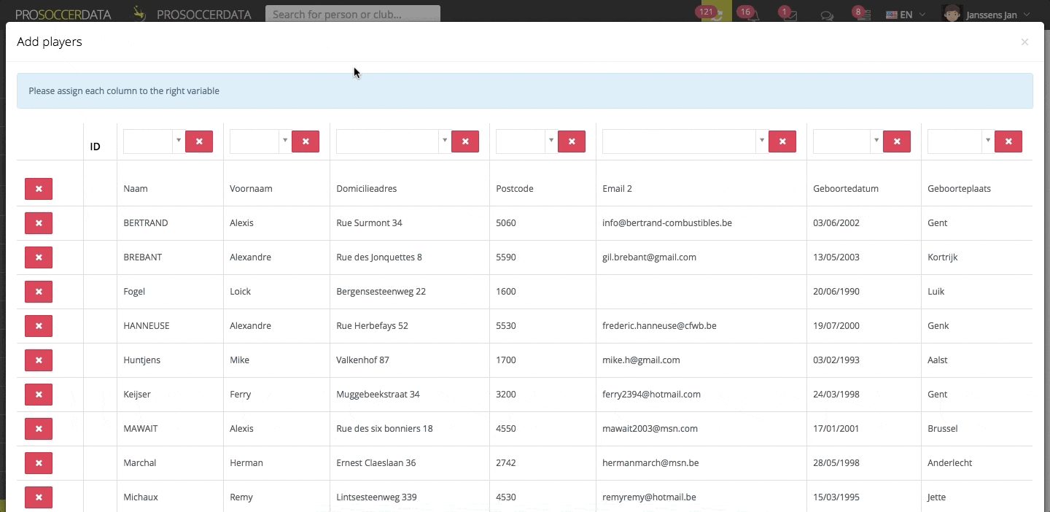Delete the Email 2 column
This screenshot has height=512, width=1050.
(782, 141)
